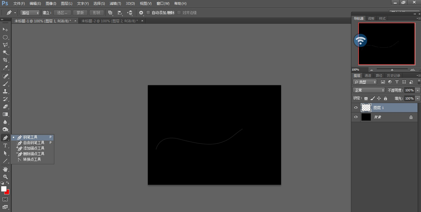This screenshot has height=212, width=421.
Task: Select the Healing Brush tool
Action: pos(5,76)
